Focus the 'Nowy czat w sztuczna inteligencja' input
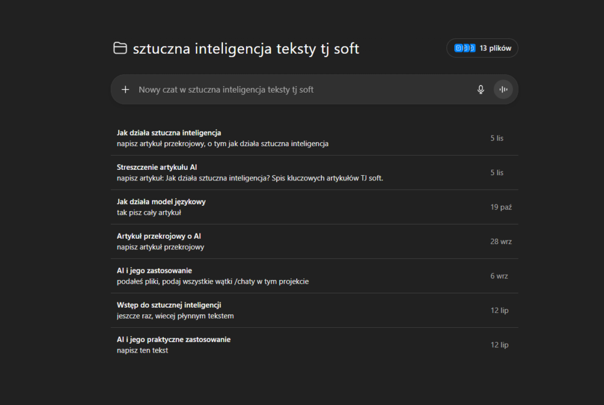 [295, 90]
